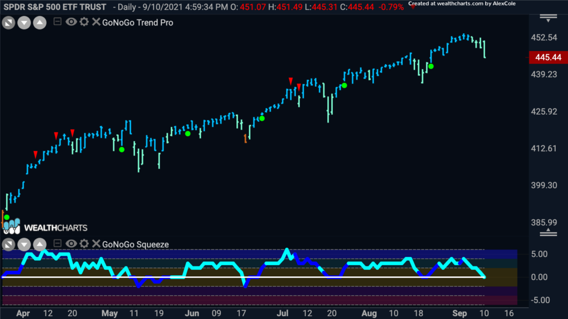
Task: Click the green Go dot in late July
Action: (344, 85)
